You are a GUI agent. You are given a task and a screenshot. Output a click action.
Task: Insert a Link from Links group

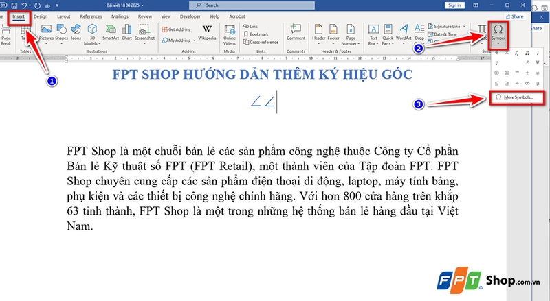tap(251, 26)
